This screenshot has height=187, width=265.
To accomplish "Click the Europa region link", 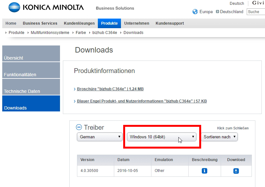I will [206, 12].
